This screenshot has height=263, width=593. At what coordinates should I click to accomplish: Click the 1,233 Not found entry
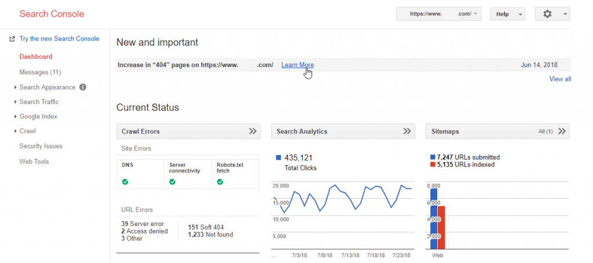(x=210, y=234)
